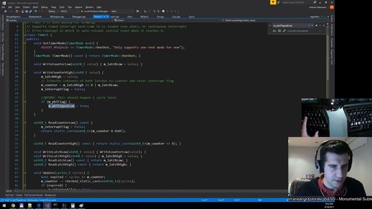Viewport: 372px width, 209px height.
Task: Expand replace mode in find box
Action: (270, 26)
